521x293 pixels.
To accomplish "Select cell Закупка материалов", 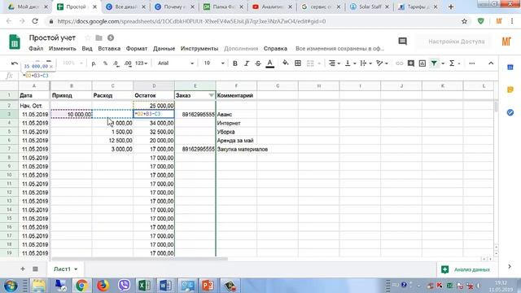I will pyautogui.click(x=236, y=149).
